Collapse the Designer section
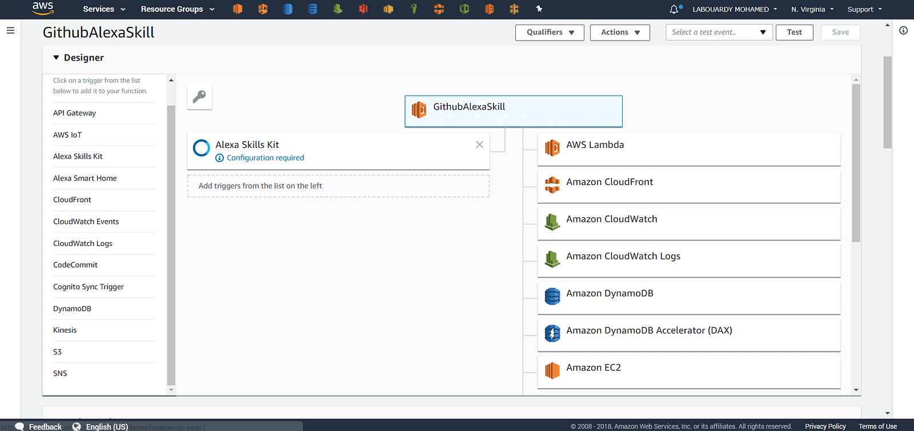Image resolution: width=914 pixels, height=431 pixels. [x=56, y=58]
